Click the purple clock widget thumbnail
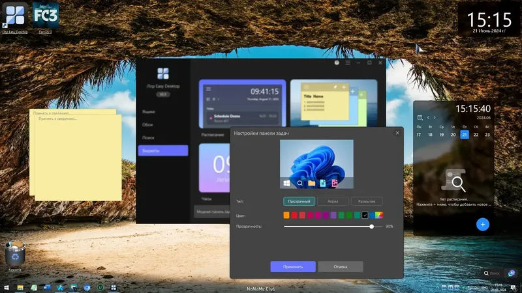 pyautogui.click(x=215, y=168)
